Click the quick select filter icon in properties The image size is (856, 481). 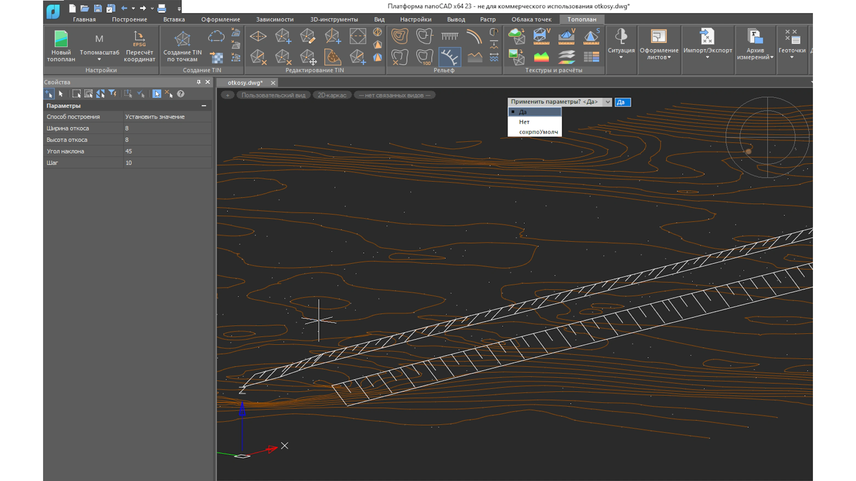tap(113, 94)
